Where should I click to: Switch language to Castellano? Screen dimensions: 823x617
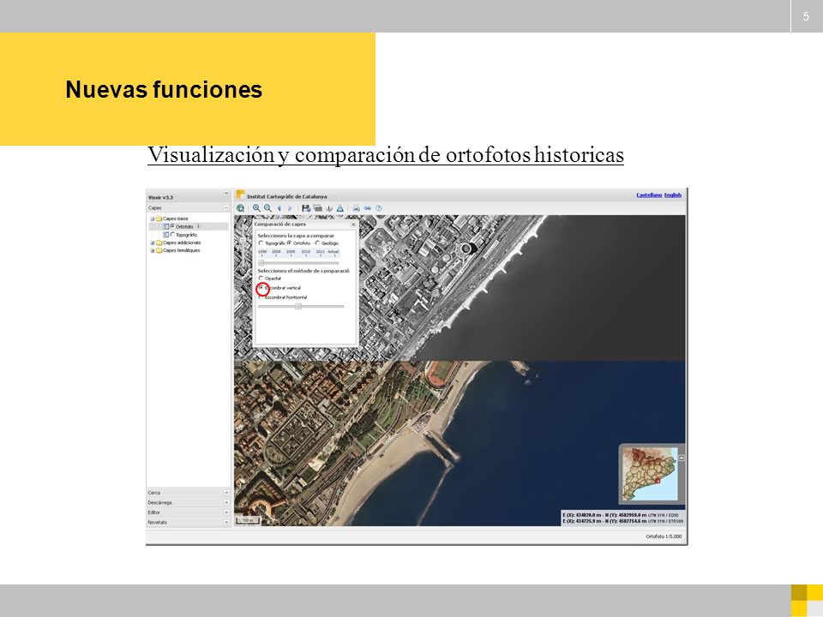tap(649, 195)
